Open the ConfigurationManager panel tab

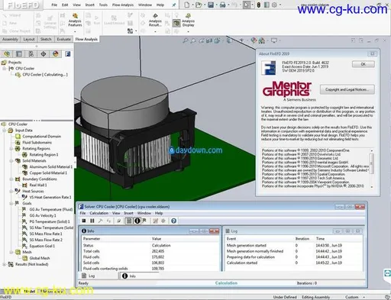[31, 53]
